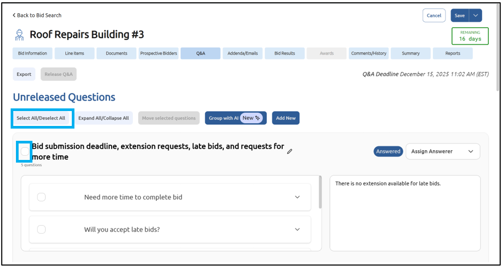The image size is (503, 271).
Task: Click Select All/Deselect All
Action: click(41, 118)
